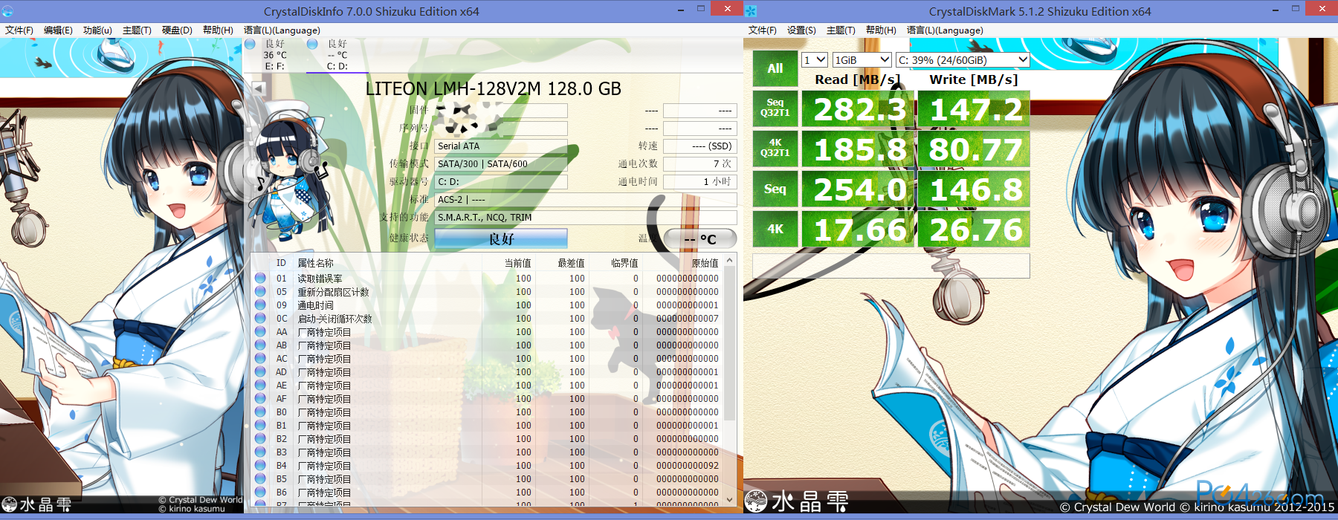Open 语言(L)(Language) menu in CrystalDiskMark

point(945,30)
